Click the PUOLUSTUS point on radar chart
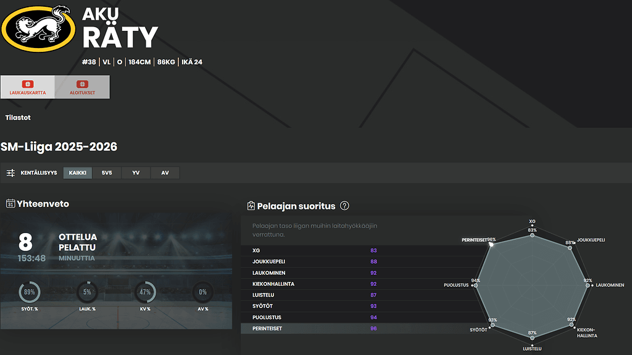 pos(474,285)
